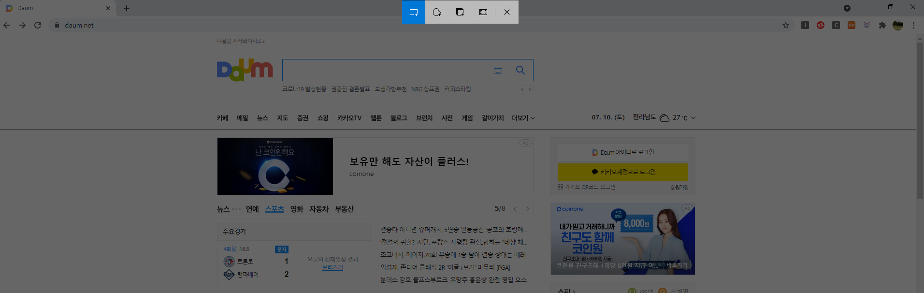Select the Freeform Snip mode

(437, 12)
